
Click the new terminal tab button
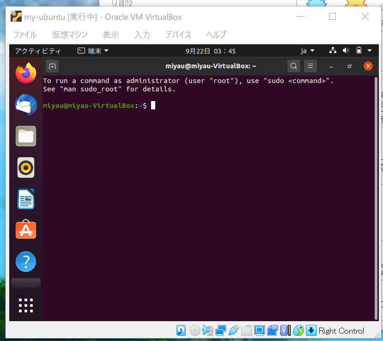52,66
